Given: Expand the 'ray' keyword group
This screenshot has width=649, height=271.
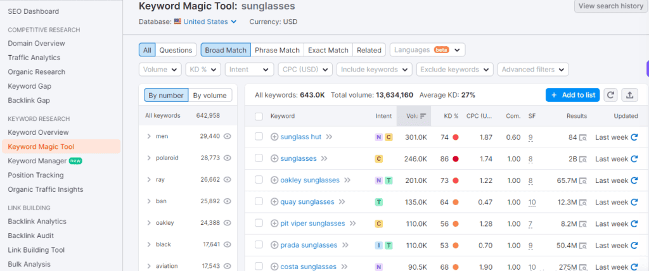Looking at the screenshot, I should pyautogui.click(x=149, y=180).
